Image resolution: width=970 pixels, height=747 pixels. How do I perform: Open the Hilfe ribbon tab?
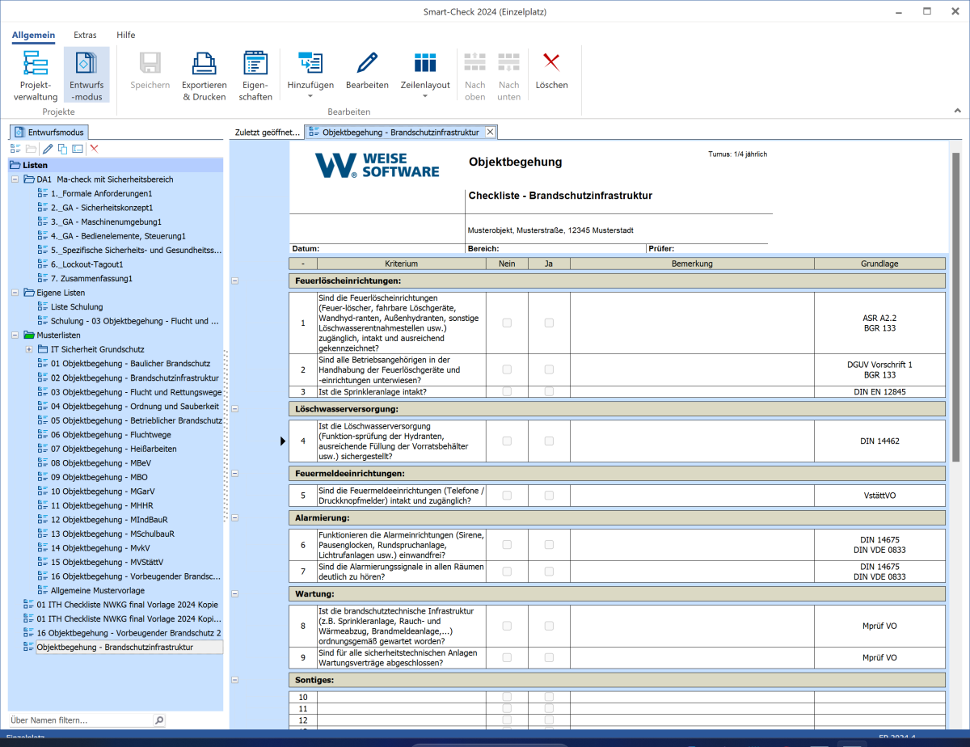coord(126,35)
